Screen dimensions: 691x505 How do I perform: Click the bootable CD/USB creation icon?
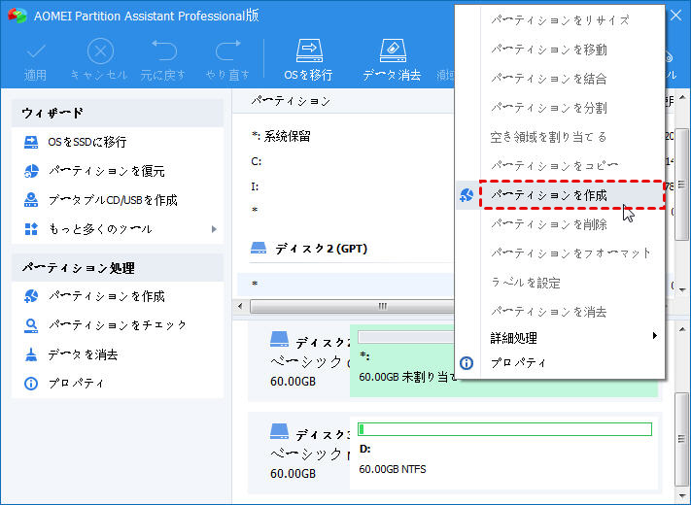point(31,200)
